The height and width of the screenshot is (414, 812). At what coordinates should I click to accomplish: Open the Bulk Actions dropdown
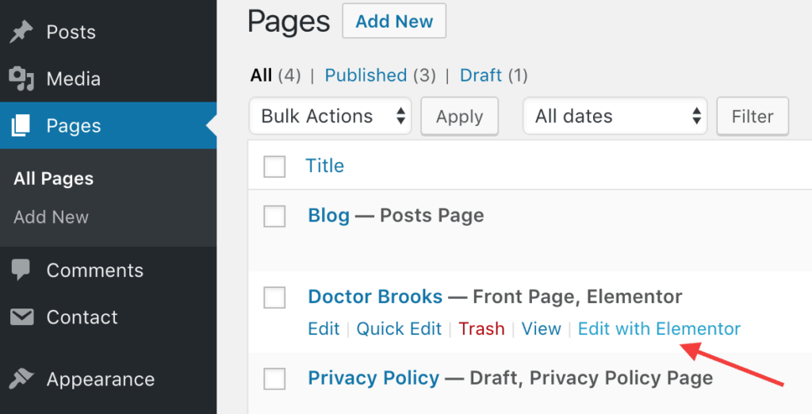(331, 116)
